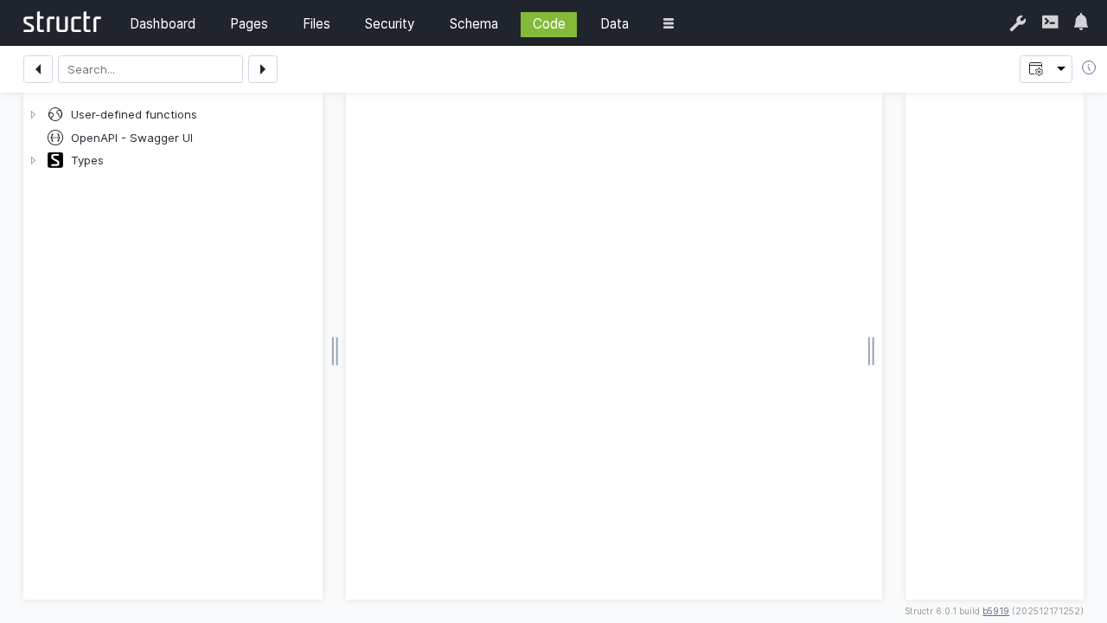Navigate forward with right arrow button
The width and height of the screenshot is (1107, 623).
[x=263, y=69]
